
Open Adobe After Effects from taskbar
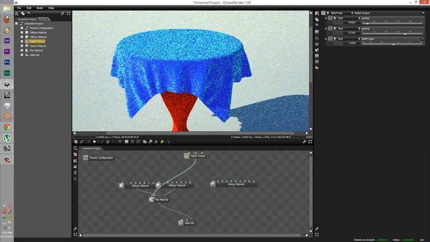click(7, 40)
